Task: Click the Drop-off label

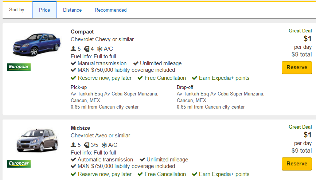Action: (185, 87)
